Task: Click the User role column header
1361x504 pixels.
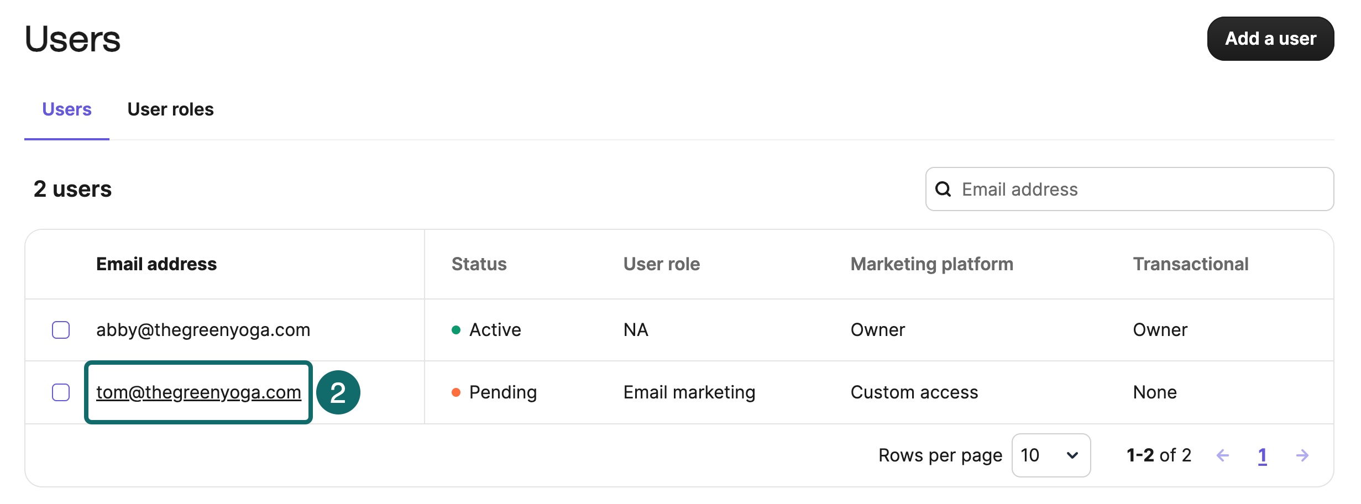Action: 661,264
